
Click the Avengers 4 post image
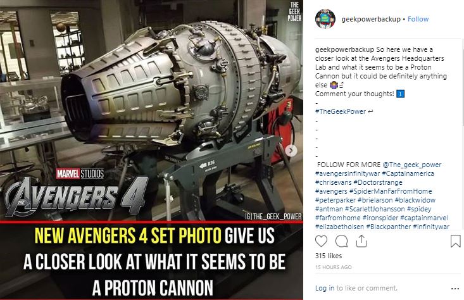pyautogui.click(x=151, y=150)
